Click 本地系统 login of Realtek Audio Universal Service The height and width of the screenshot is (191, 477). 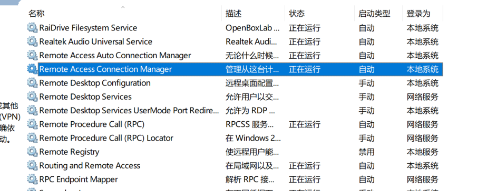(423, 41)
